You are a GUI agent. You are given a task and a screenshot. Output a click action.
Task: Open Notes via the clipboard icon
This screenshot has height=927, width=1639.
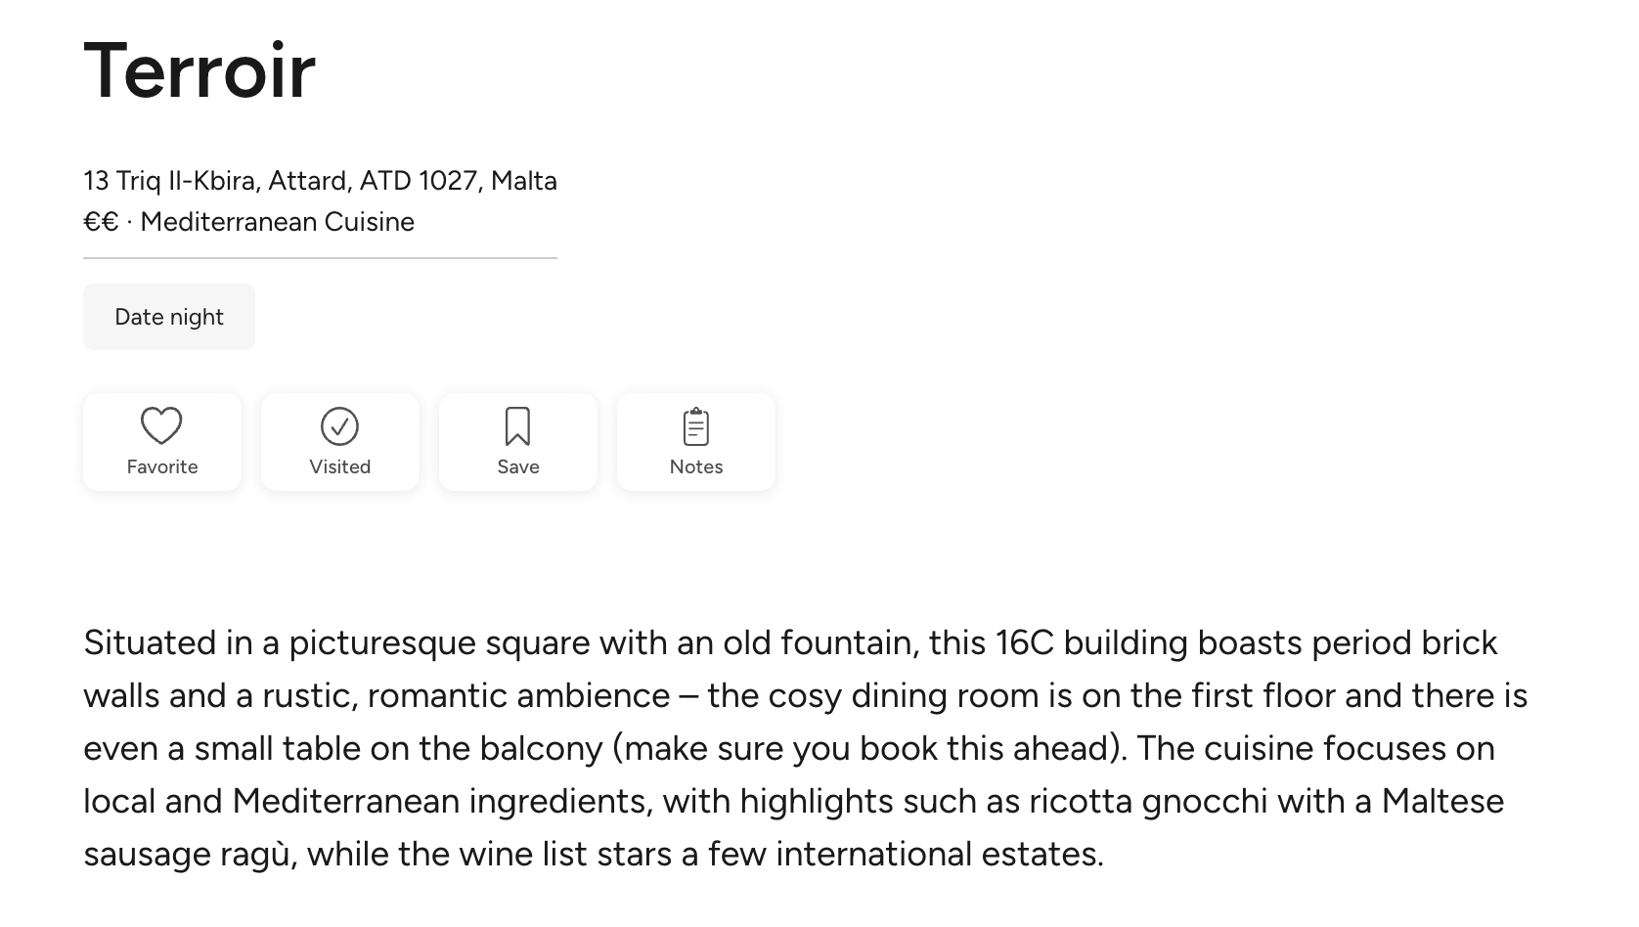pos(695,426)
